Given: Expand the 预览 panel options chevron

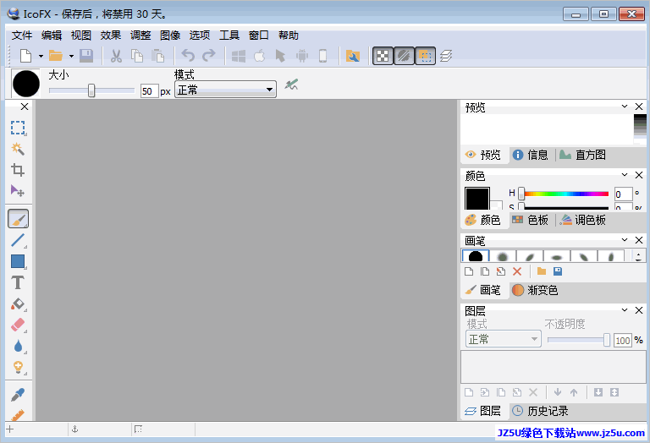Looking at the screenshot, I should (x=625, y=107).
